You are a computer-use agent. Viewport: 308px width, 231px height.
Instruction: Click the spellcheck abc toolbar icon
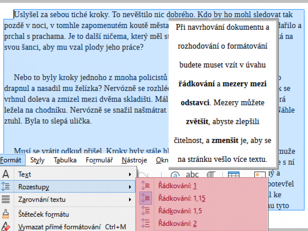(x=192, y=174)
